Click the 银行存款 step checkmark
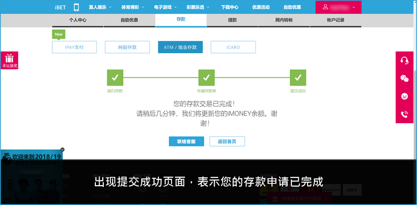Screen dimensions: 417x205 point(115,78)
